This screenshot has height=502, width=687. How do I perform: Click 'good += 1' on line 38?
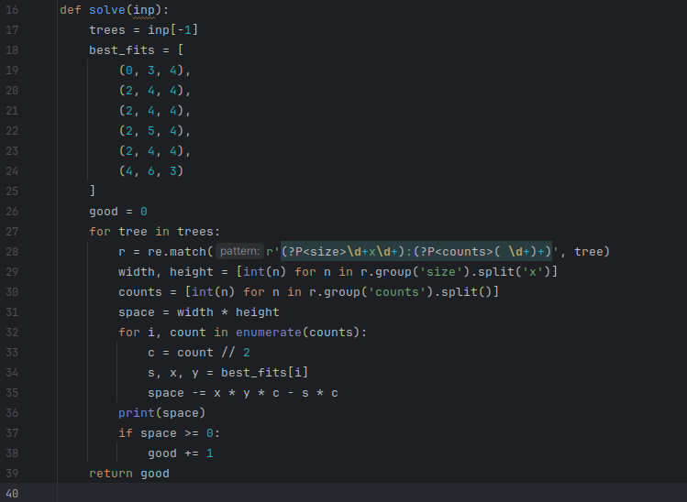click(181, 453)
